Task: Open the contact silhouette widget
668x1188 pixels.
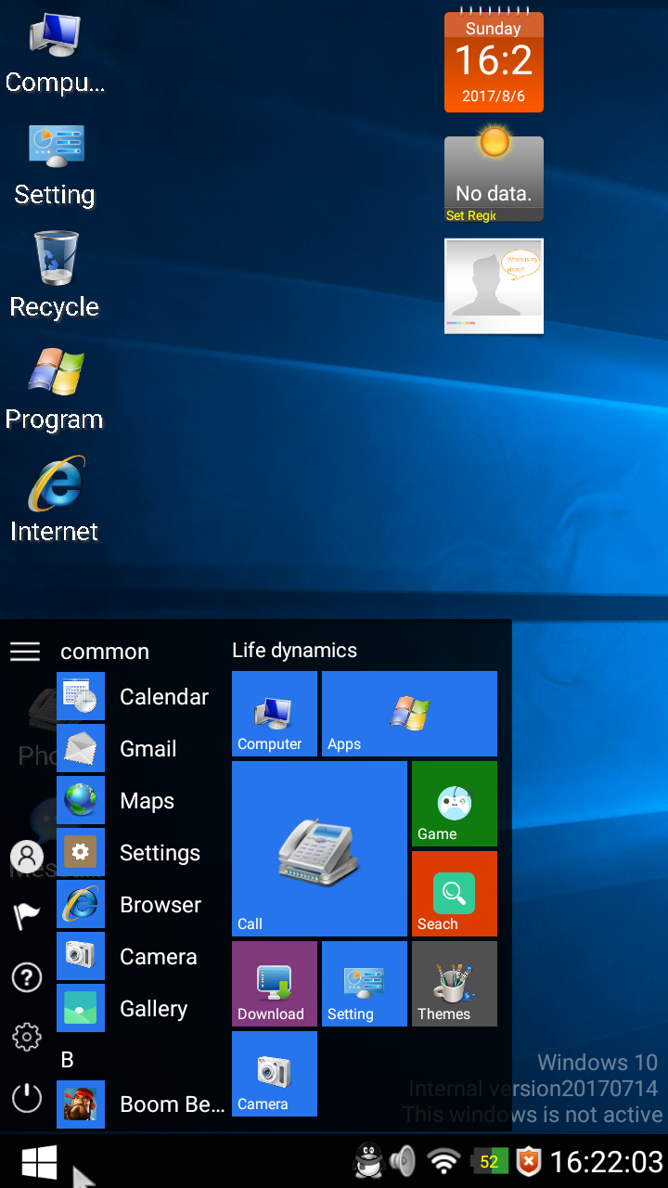Action: pyautogui.click(x=494, y=287)
